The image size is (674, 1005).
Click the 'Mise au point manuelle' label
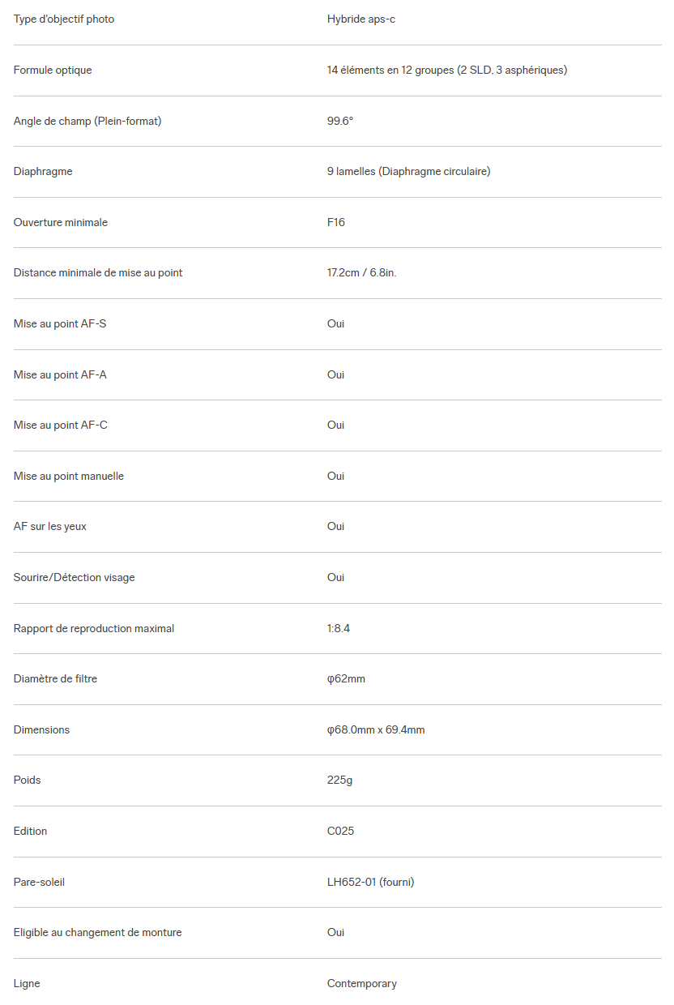pyautogui.click(x=69, y=476)
